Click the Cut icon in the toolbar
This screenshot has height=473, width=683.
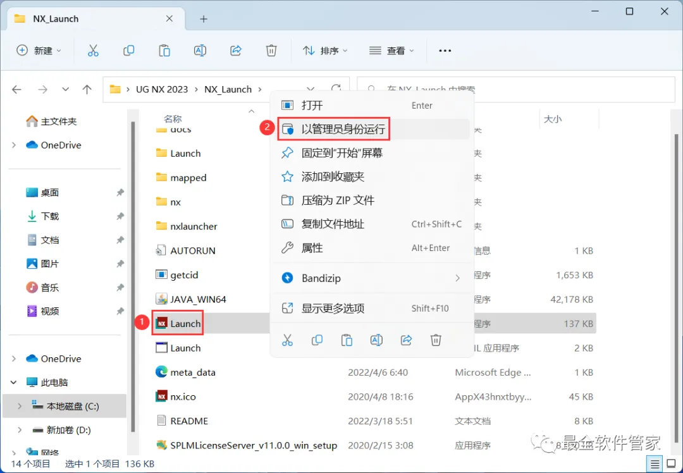(x=93, y=51)
